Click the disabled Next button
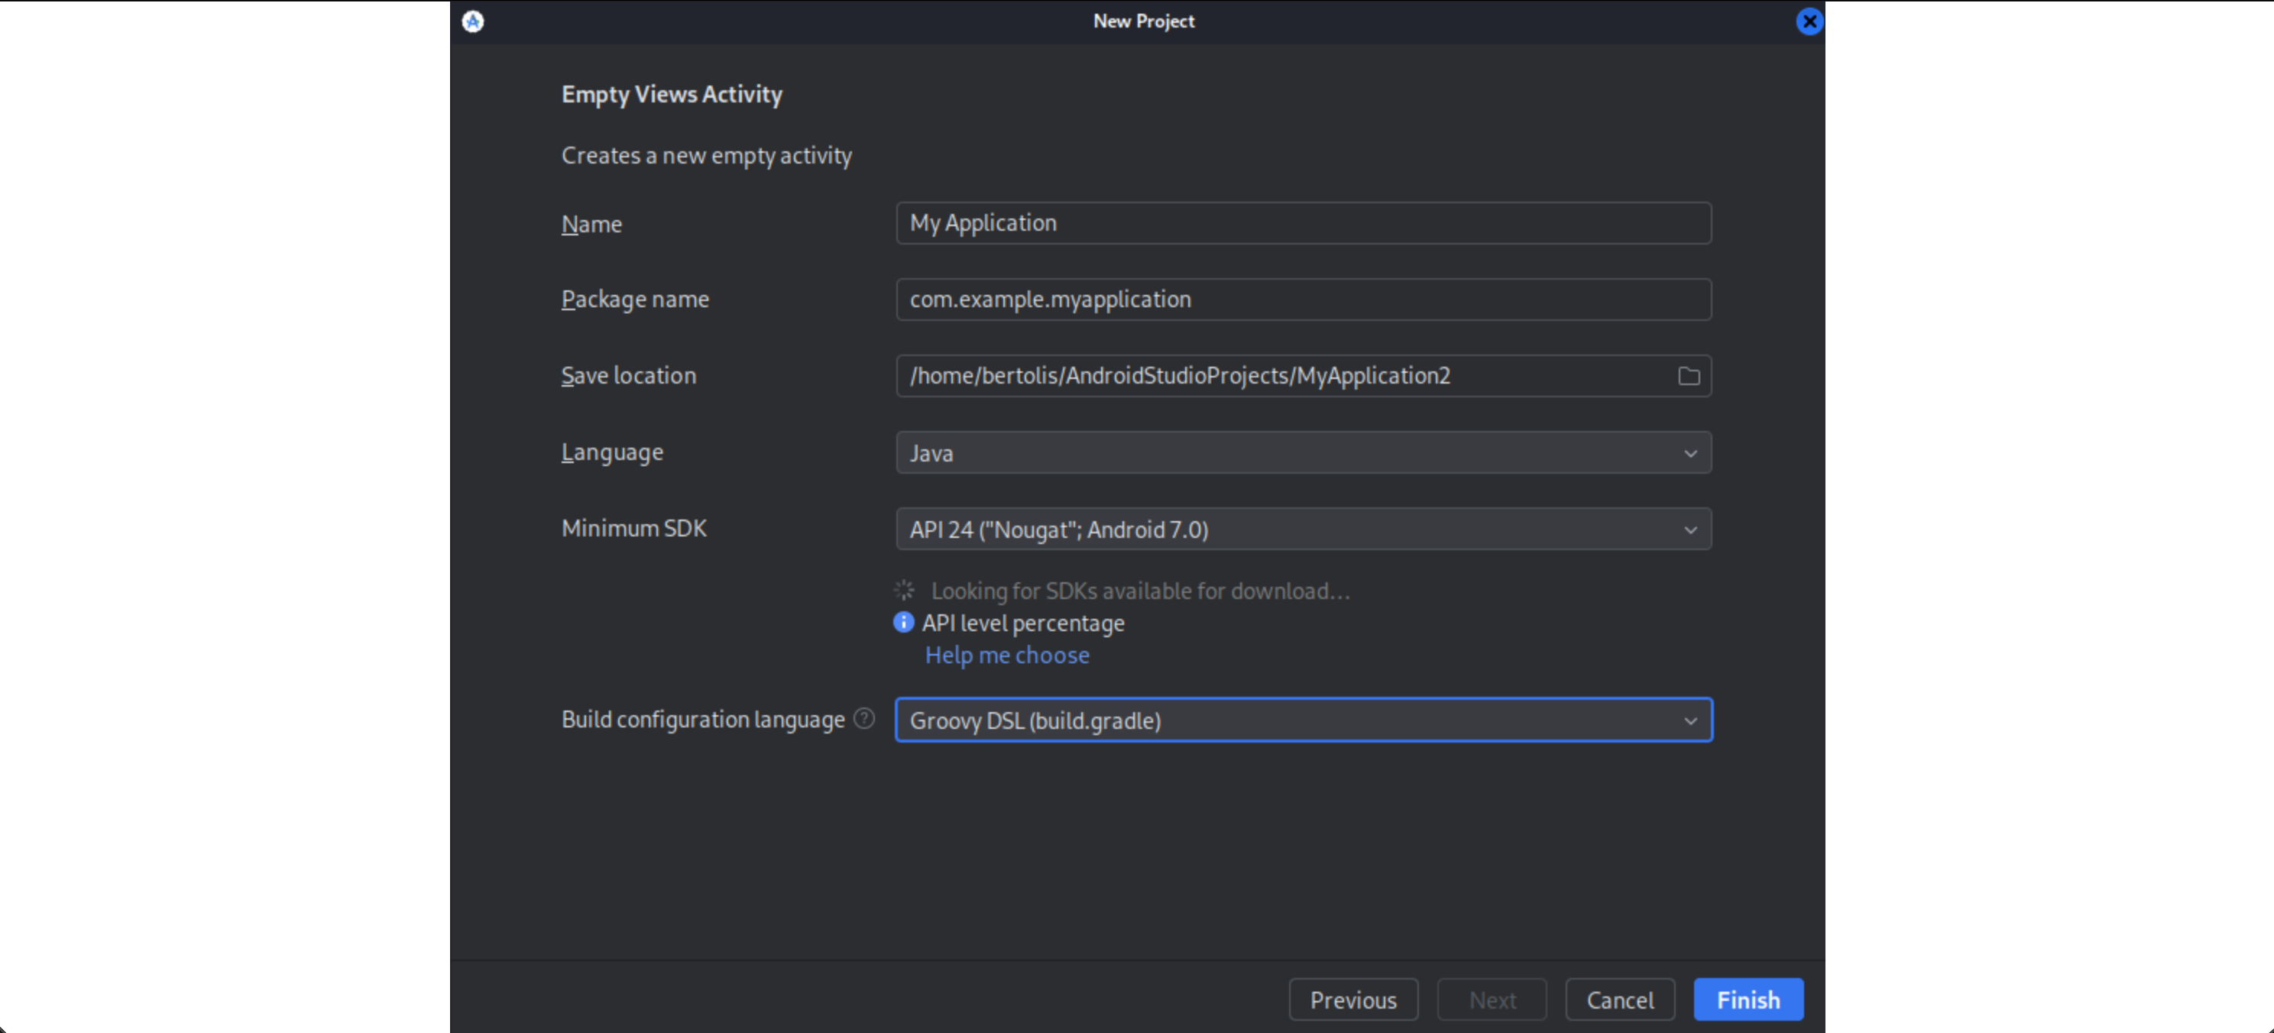The width and height of the screenshot is (2274, 1033). [x=1492, y=999]
